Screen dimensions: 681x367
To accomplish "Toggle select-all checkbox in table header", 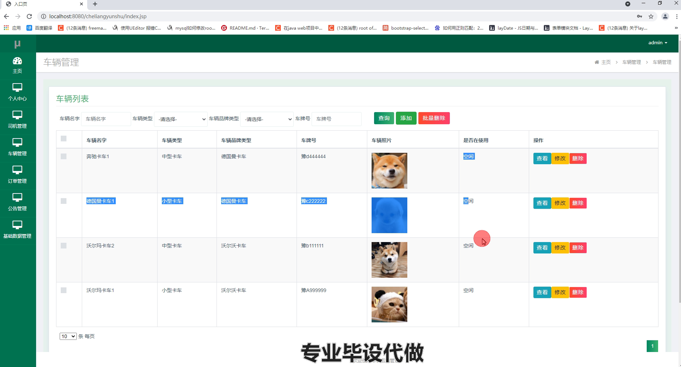I will 64,139.
